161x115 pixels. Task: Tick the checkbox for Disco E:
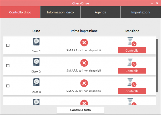[x=8, y=86]
